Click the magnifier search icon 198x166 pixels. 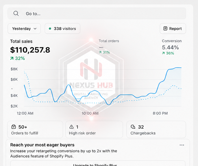[x=16, y=13]
